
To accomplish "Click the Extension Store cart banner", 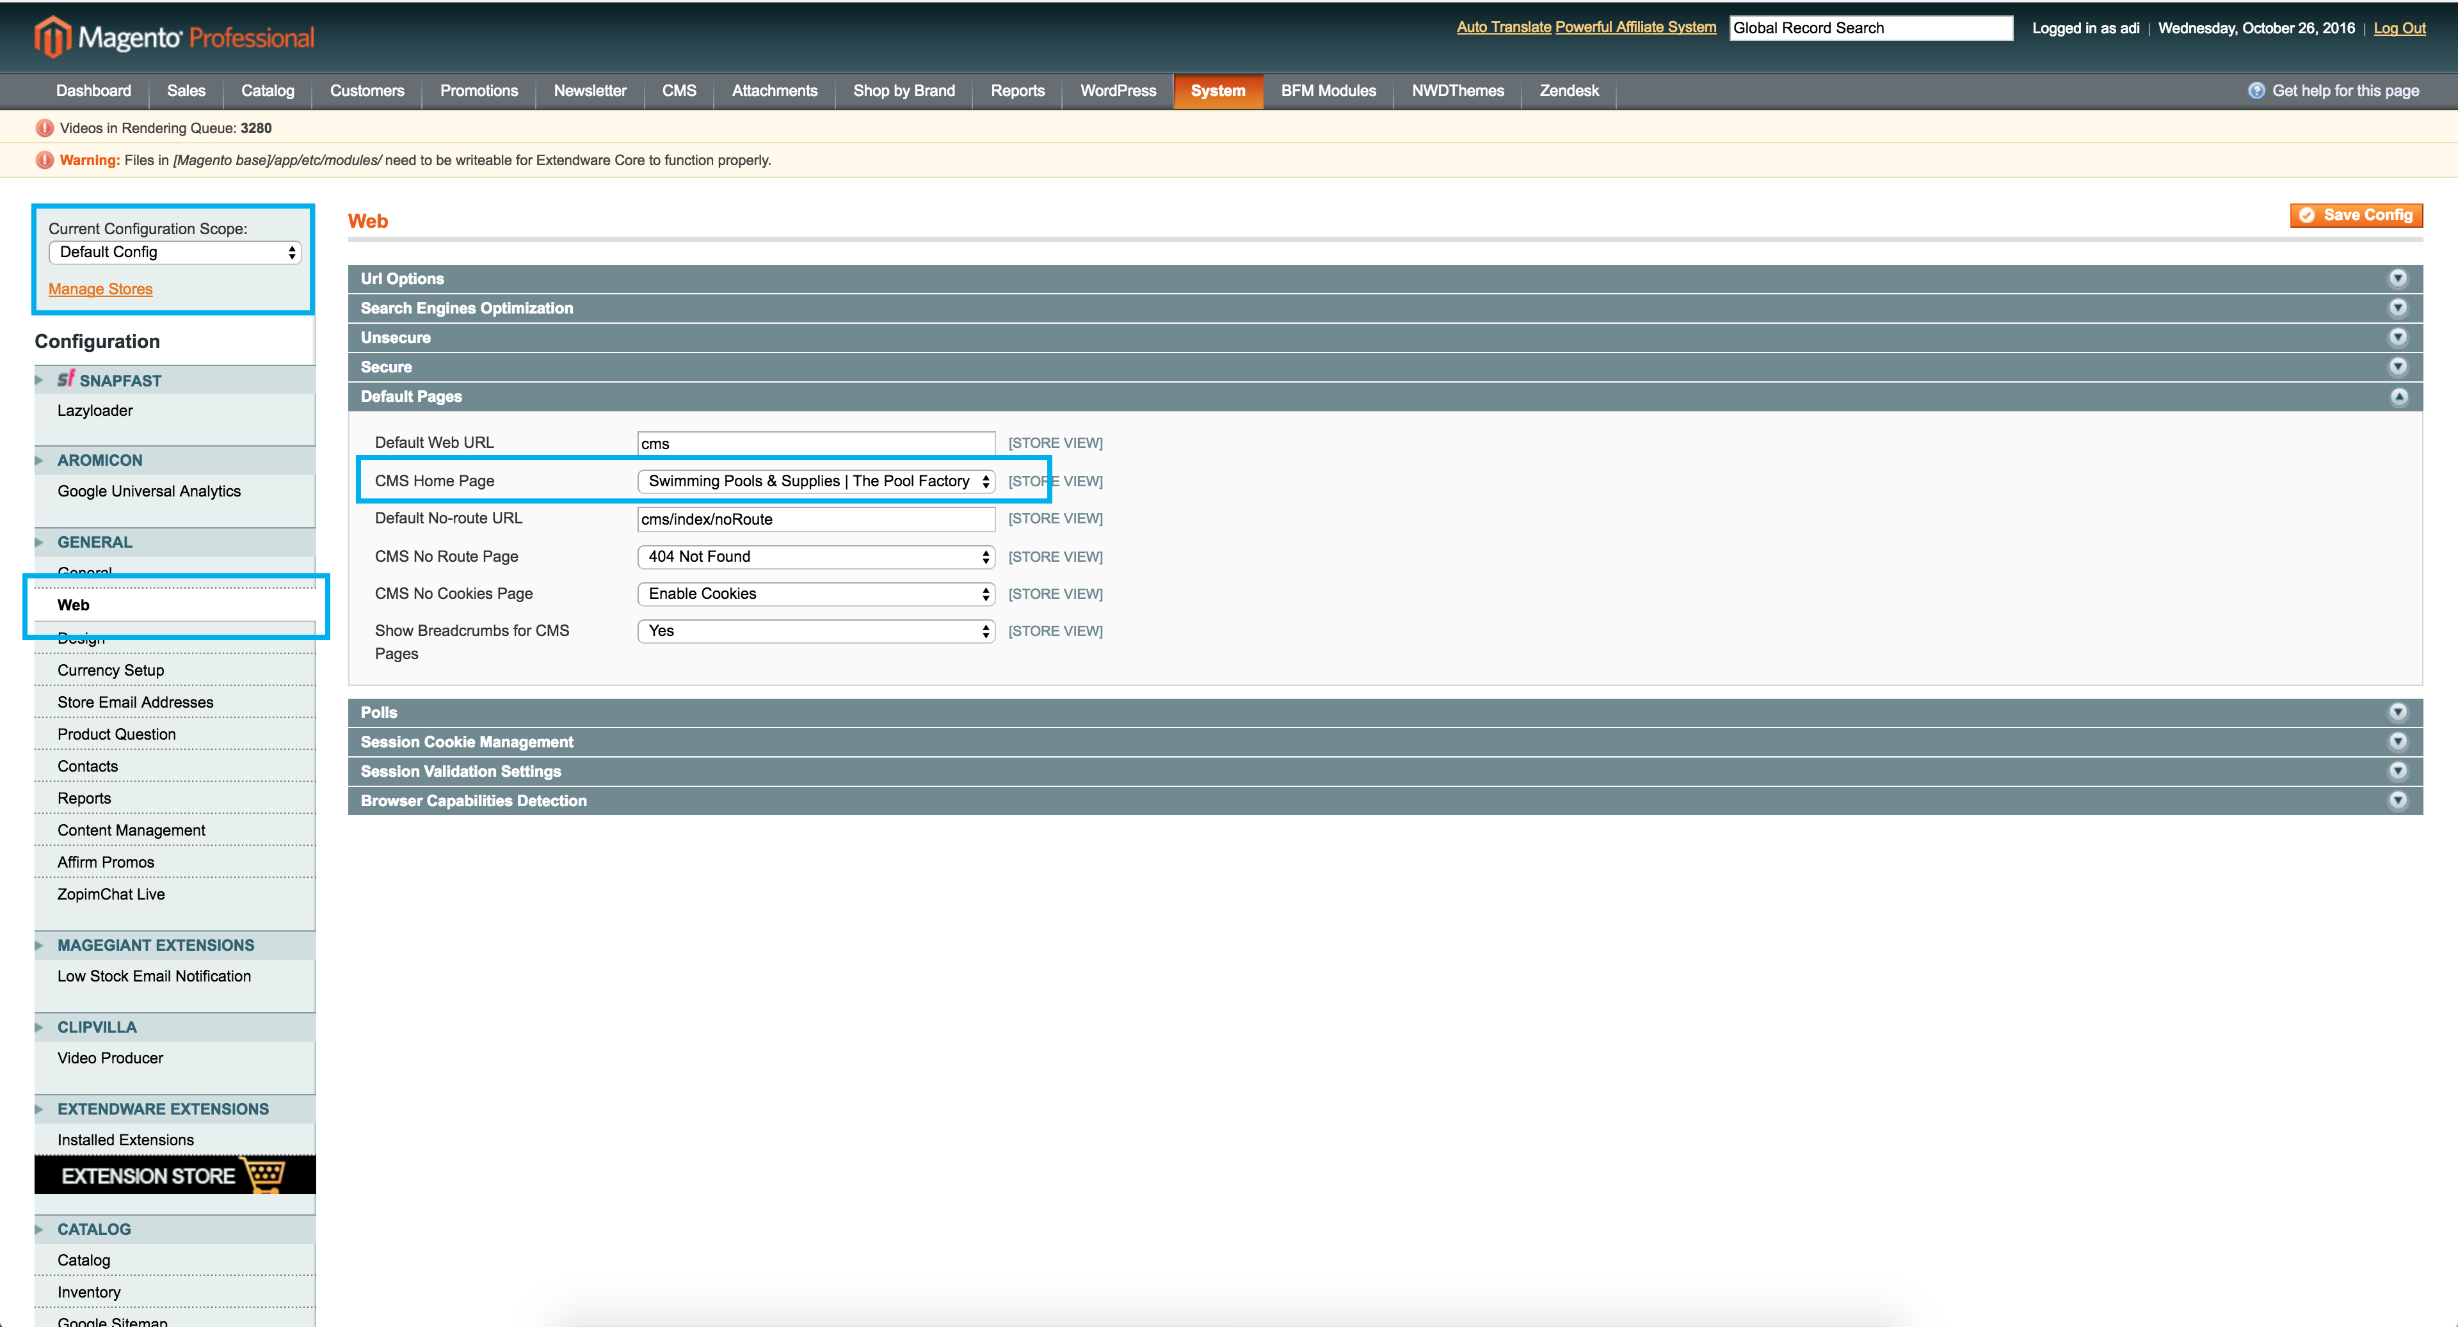I will (175, 1174).
